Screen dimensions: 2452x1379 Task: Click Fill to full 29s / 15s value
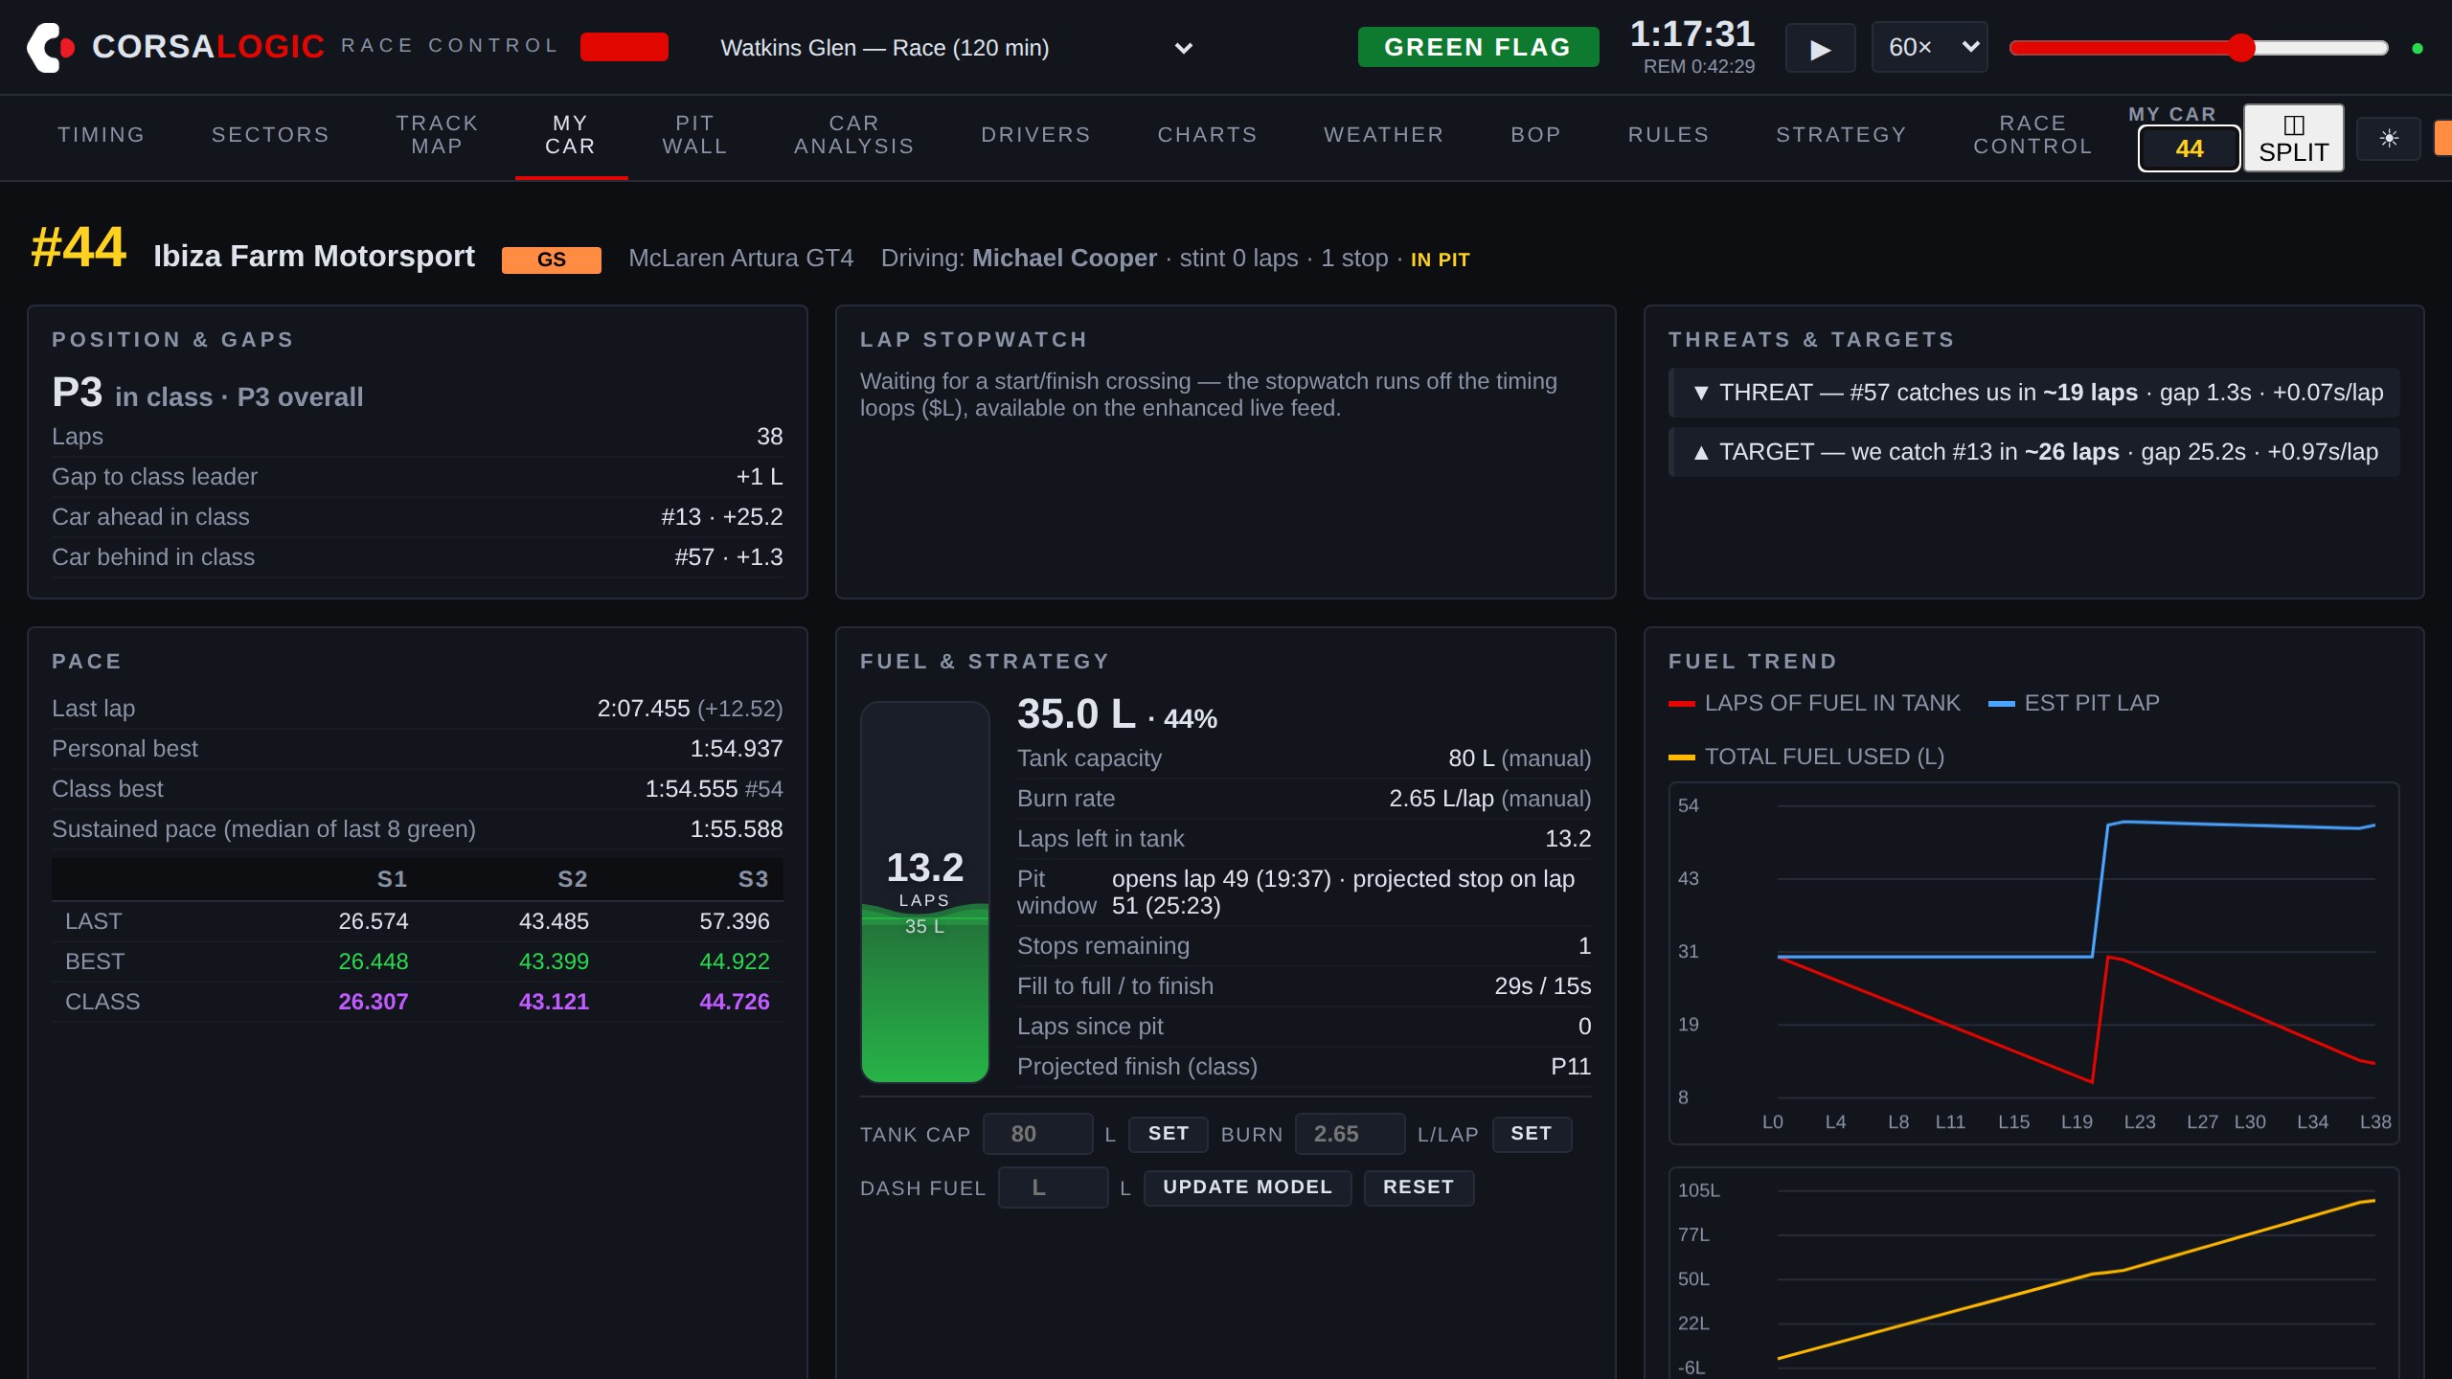click(x=1543, y=986)
